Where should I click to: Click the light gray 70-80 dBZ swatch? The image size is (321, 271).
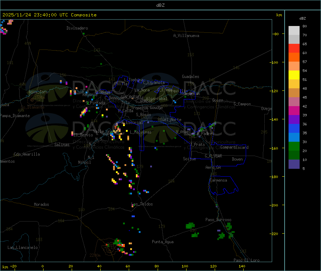click(294, 31)
